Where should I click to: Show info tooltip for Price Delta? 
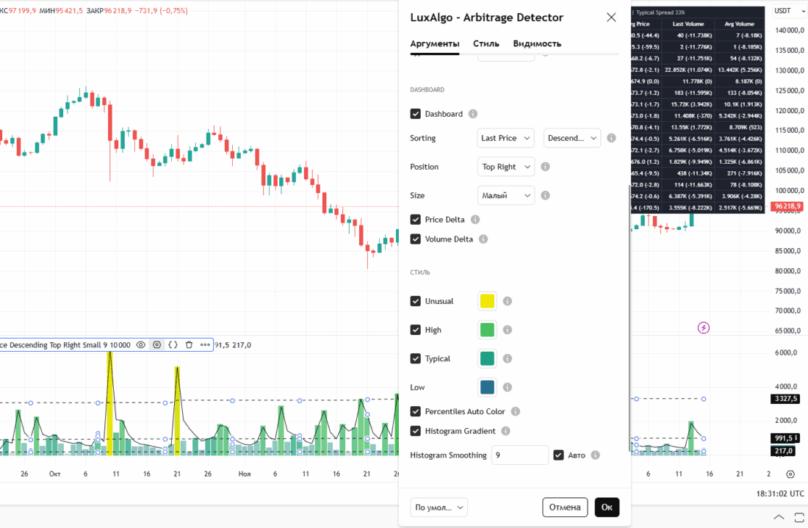pos(475,220)
